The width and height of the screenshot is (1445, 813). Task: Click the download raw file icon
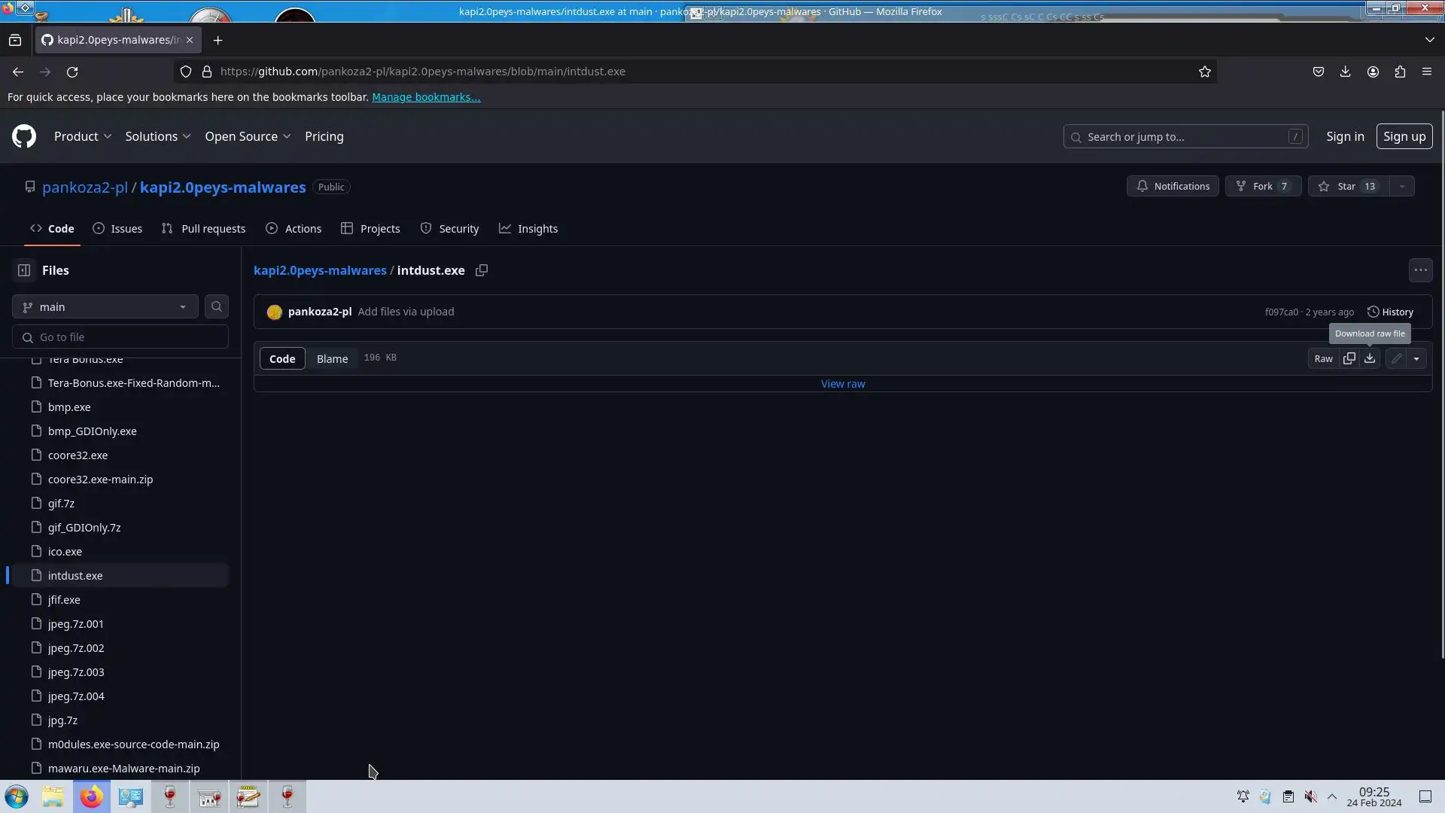pos(1370,359)
